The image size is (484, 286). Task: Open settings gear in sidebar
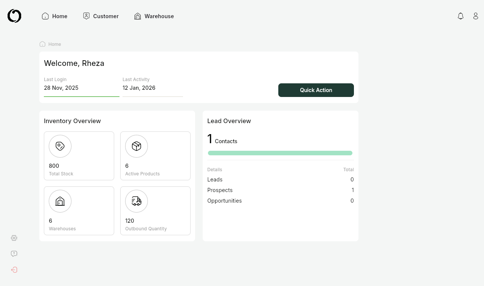click(x=14, y=238)
